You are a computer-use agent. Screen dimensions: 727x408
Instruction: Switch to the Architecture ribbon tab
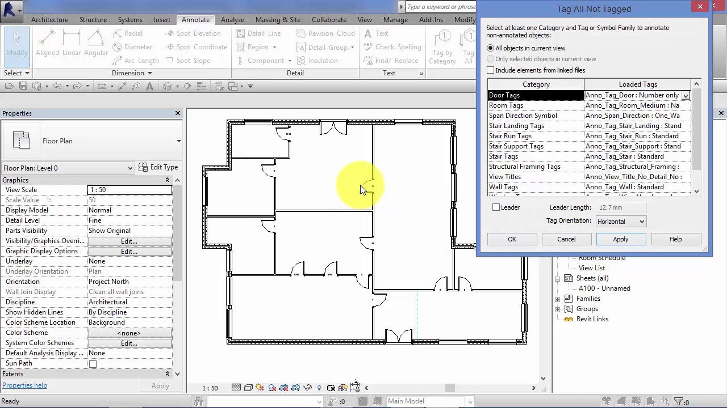(x=49, y=20)
